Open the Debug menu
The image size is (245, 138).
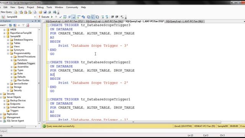coord(40,7)
